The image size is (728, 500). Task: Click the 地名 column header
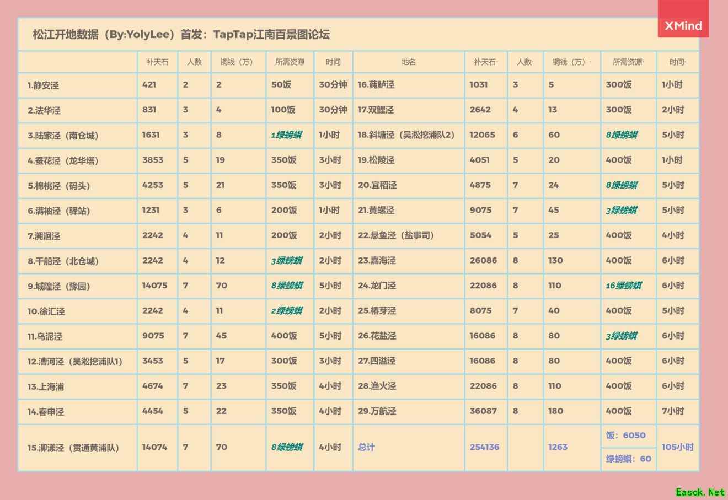[x=408, y=62]
